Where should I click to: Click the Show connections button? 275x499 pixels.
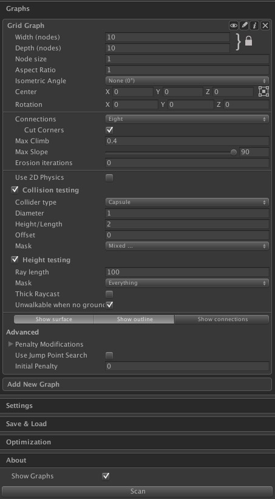(x=222, y=319)
